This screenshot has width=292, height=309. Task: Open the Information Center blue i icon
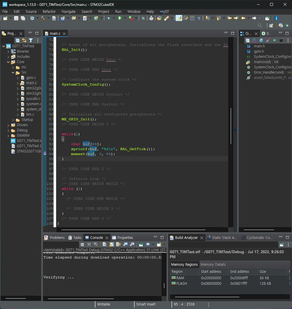[277, 18]
